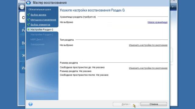Click 'Не выбрано' under 'Хранилище раздела'
Screen dimensions: 195x109
[x=66, y=22]
